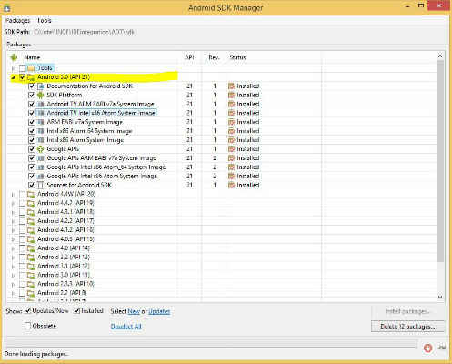
Task: Collapse the Android 5.0 (API 21) node
Action: point(13,77)
